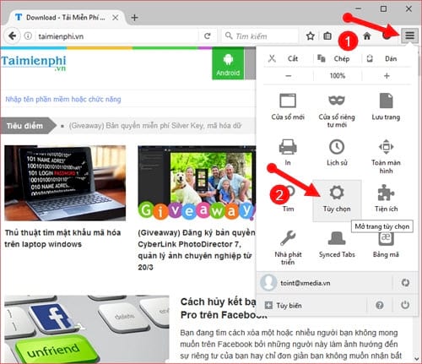Enter Toàn màn hình full screen

[x=386, y=156]
